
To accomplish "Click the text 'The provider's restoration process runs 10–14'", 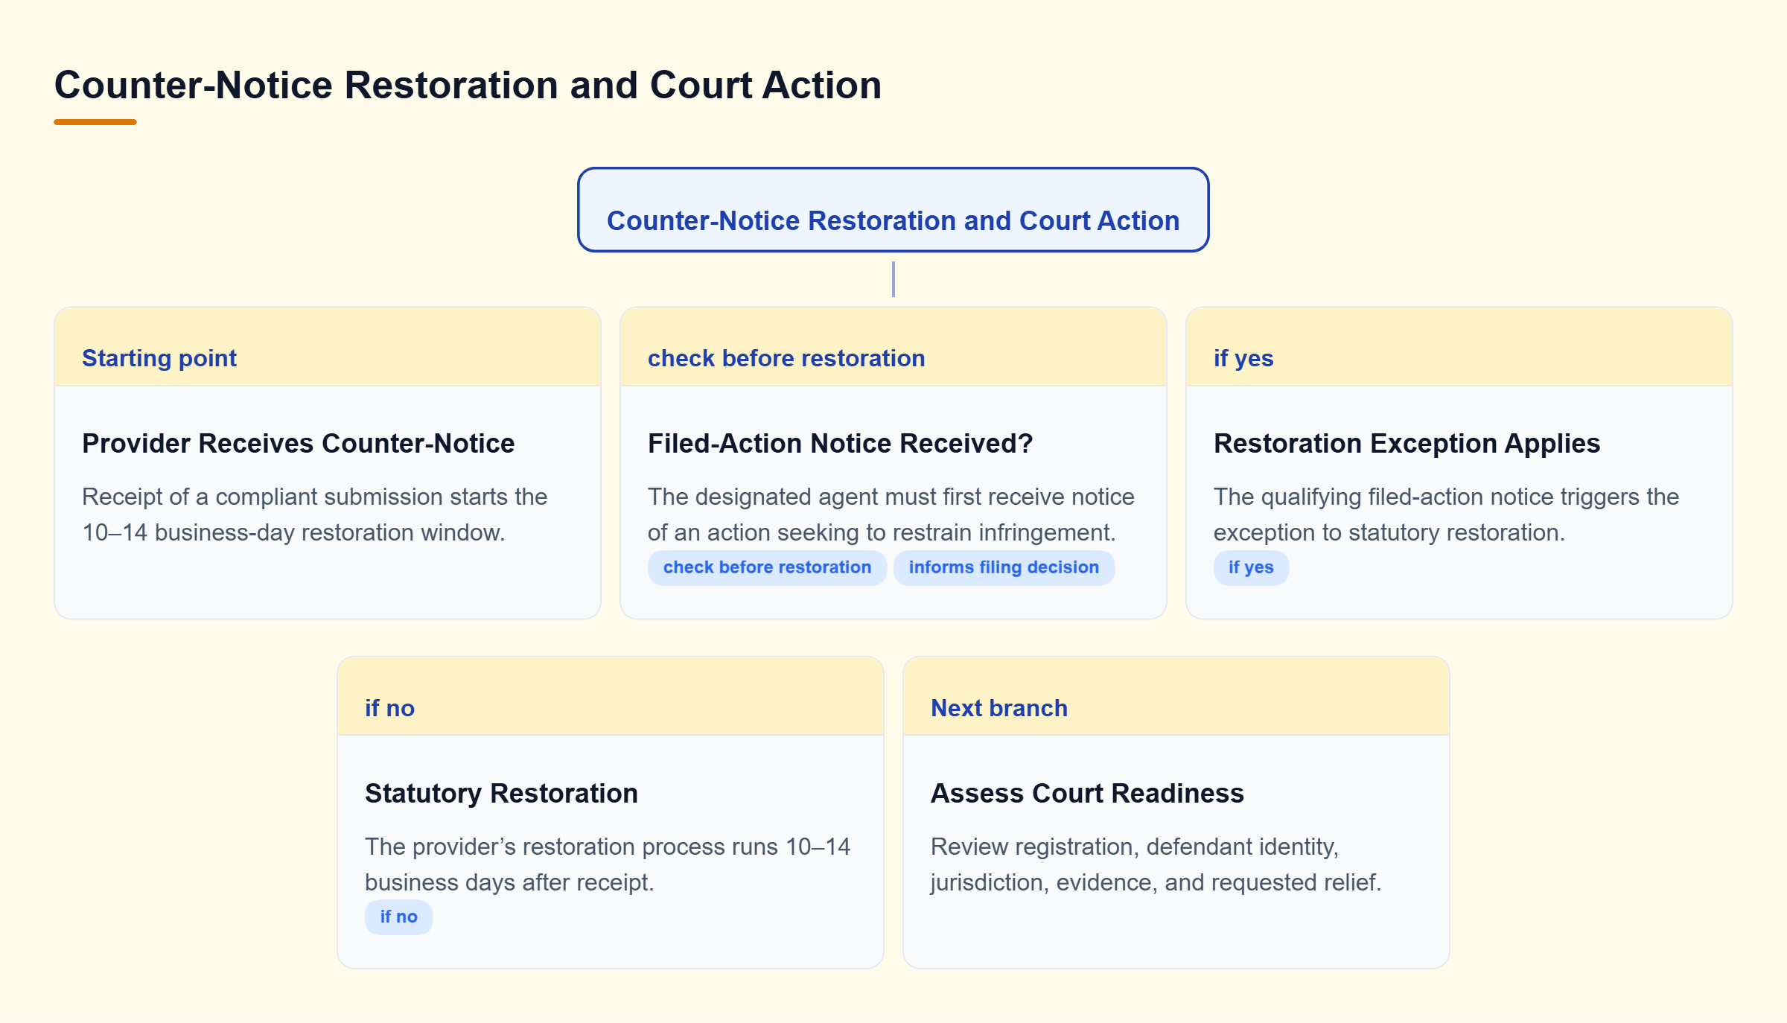I will click(608, 847).
